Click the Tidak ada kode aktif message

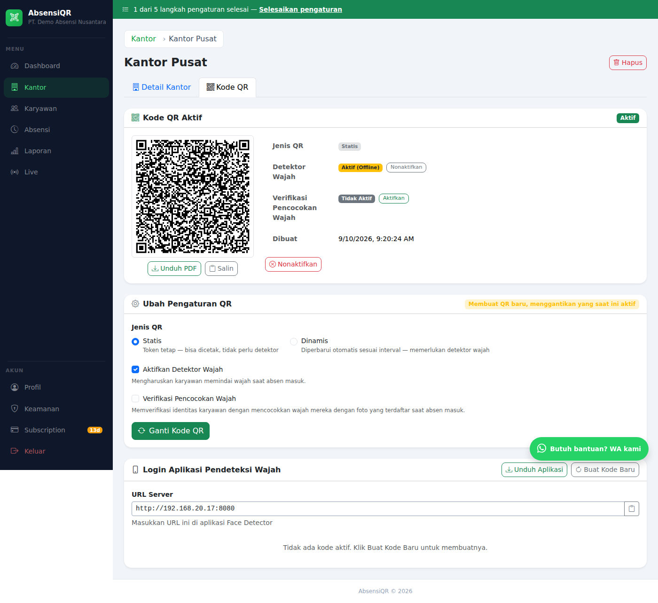pyautogui.click(x=385, y=548)
